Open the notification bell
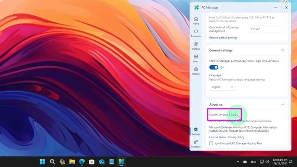Image resolution: width=297 pixels, height=167 pixels. (291, 162)
